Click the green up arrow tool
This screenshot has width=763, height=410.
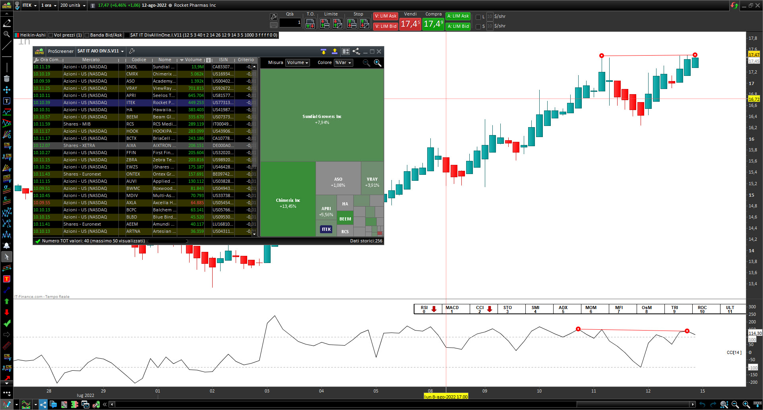pos(7,301)
